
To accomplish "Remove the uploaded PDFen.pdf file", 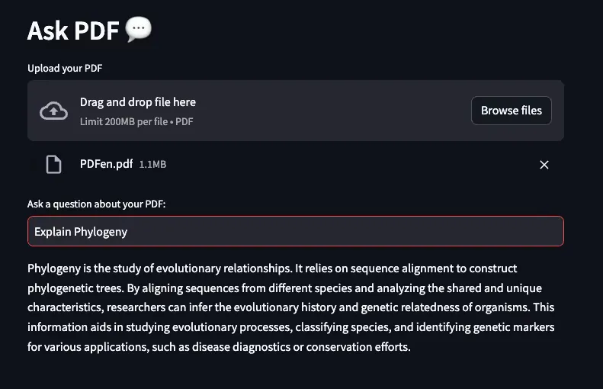I will click(x=544, y=165).
